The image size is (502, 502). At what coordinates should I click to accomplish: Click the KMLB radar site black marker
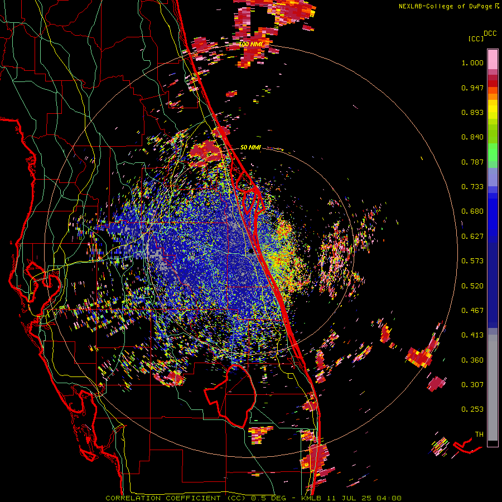(251, 252)
